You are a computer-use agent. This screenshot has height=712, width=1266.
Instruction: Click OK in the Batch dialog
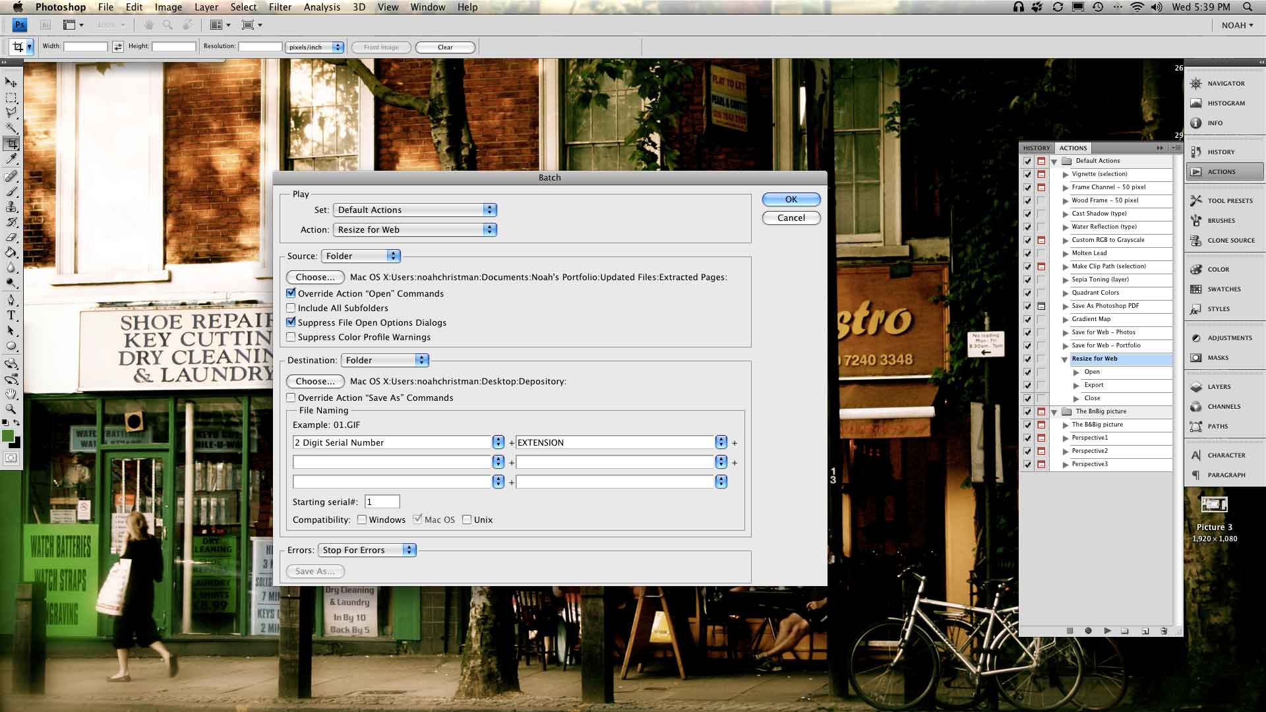[x=791, y=199]
